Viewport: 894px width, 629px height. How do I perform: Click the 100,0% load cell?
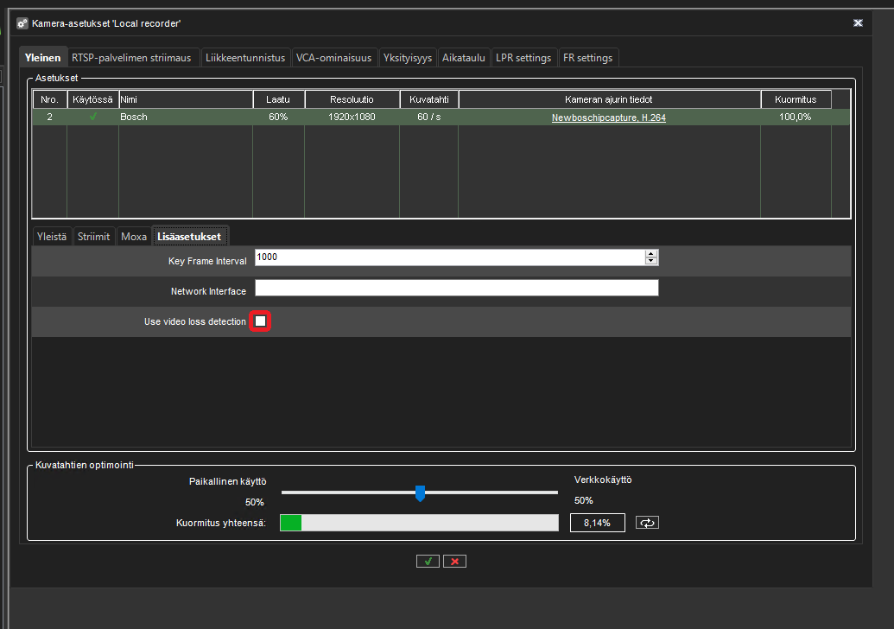pyautogui.click(x=796, y=117)
